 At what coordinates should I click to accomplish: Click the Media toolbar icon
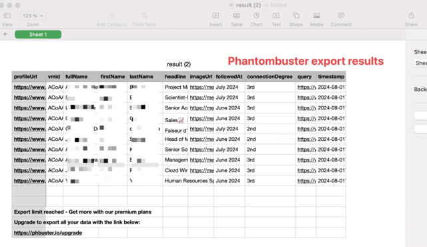coord(317,16)
